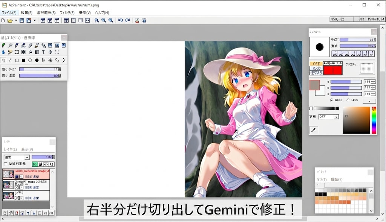Select the paint bucket fill tool
The width and height of the screenshot is (386, 222).
30,52
